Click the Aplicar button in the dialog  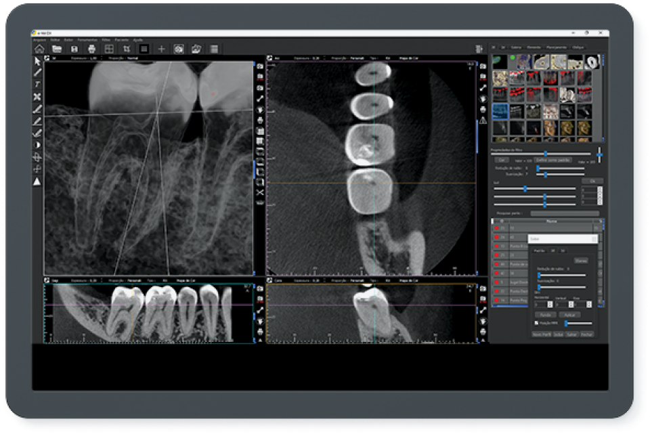[x=569, y=315]
